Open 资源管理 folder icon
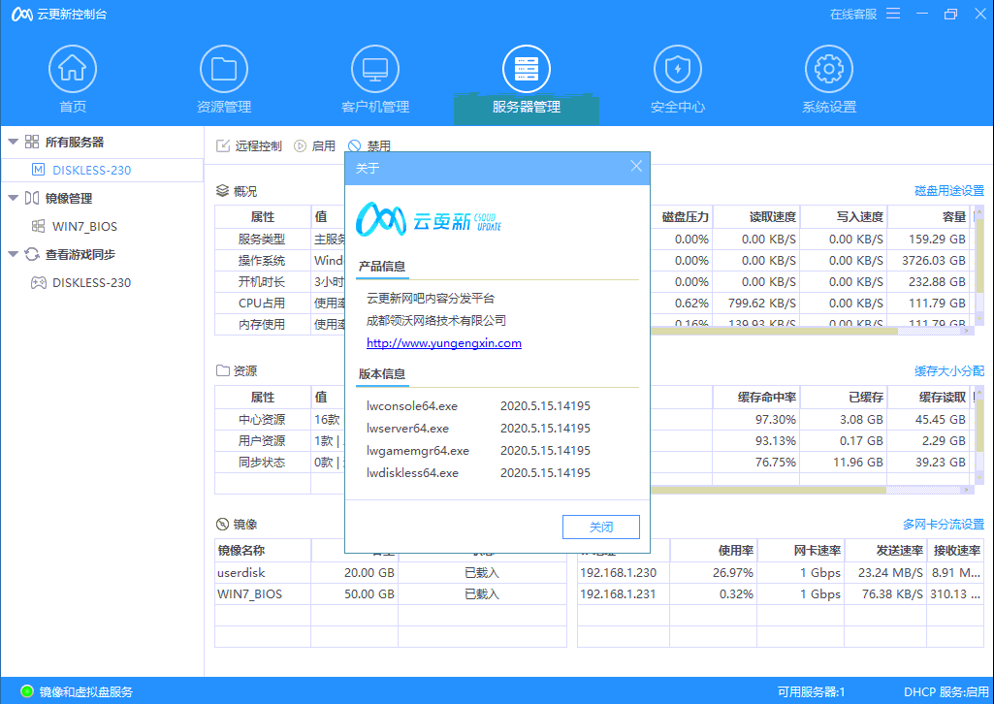The image size is (994, 704). tap(224, 69)
